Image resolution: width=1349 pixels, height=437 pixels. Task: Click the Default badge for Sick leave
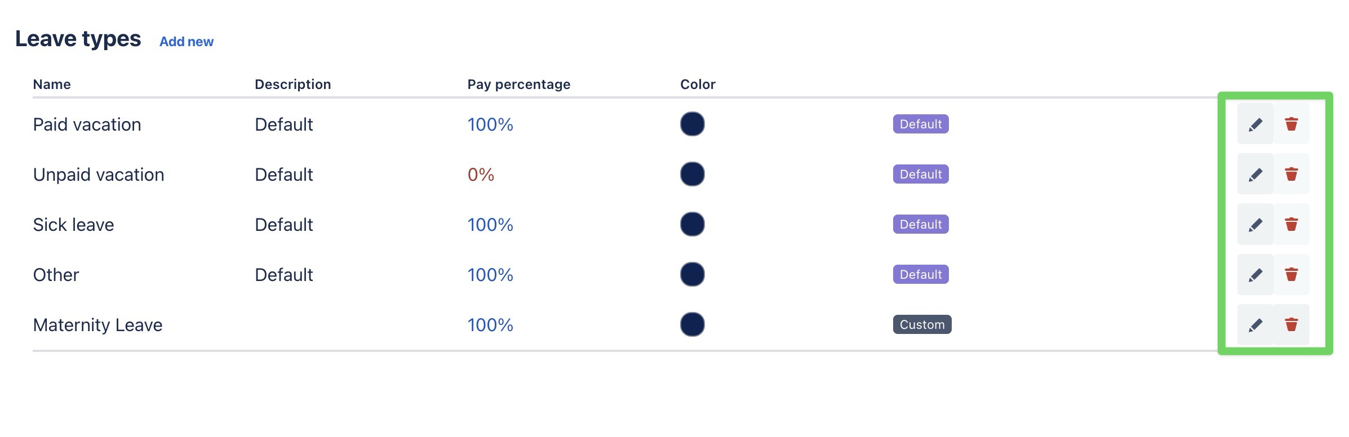[921, 224]
